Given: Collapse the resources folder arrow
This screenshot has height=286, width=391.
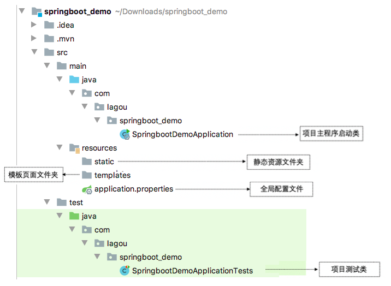Looking at the screenshot, I should point(60,148).
